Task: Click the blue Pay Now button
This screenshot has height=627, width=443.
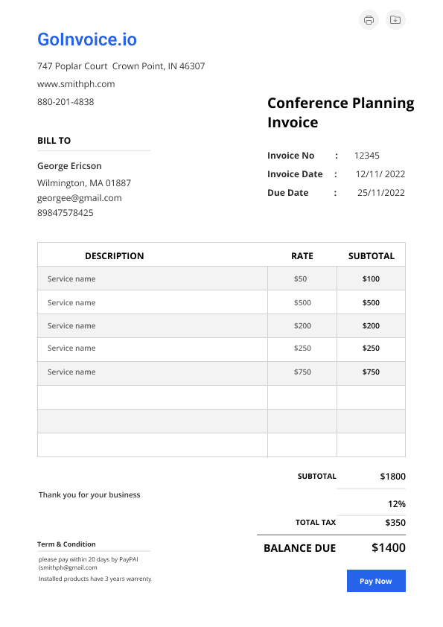Action: point(376,581)
